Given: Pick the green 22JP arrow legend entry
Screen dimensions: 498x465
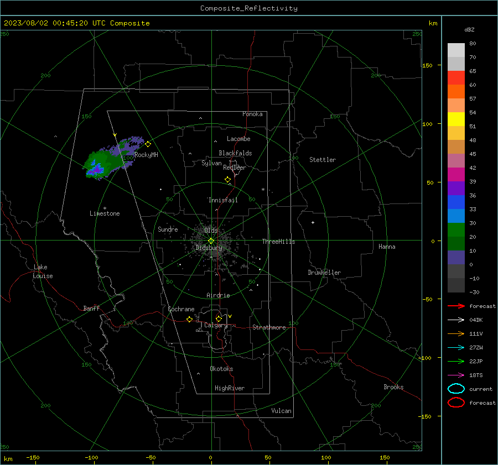Looking at the screenshot, I should coord(456,361).
